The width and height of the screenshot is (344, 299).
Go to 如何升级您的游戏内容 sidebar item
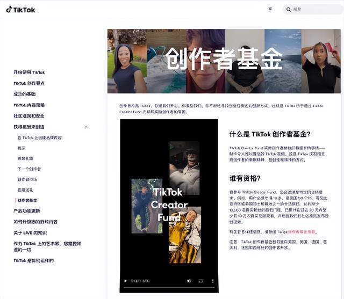click(35, 222)
